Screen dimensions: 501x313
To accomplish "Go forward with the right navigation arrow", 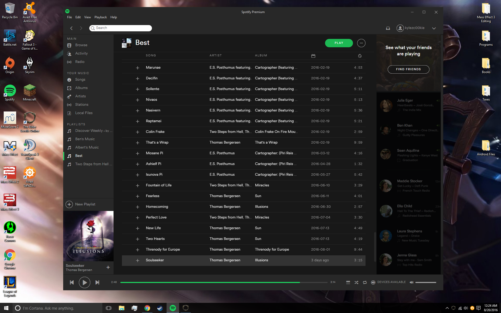I will [x=81, y=28].
